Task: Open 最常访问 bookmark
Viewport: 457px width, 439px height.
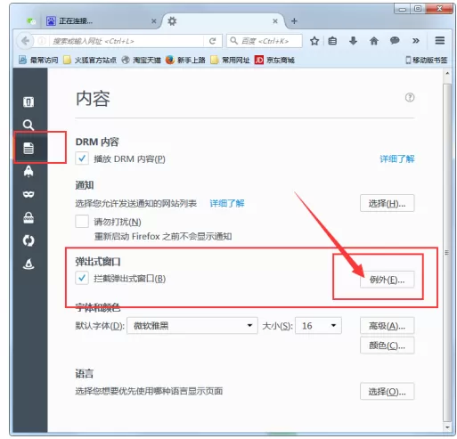Action: (x=38, y=61)
